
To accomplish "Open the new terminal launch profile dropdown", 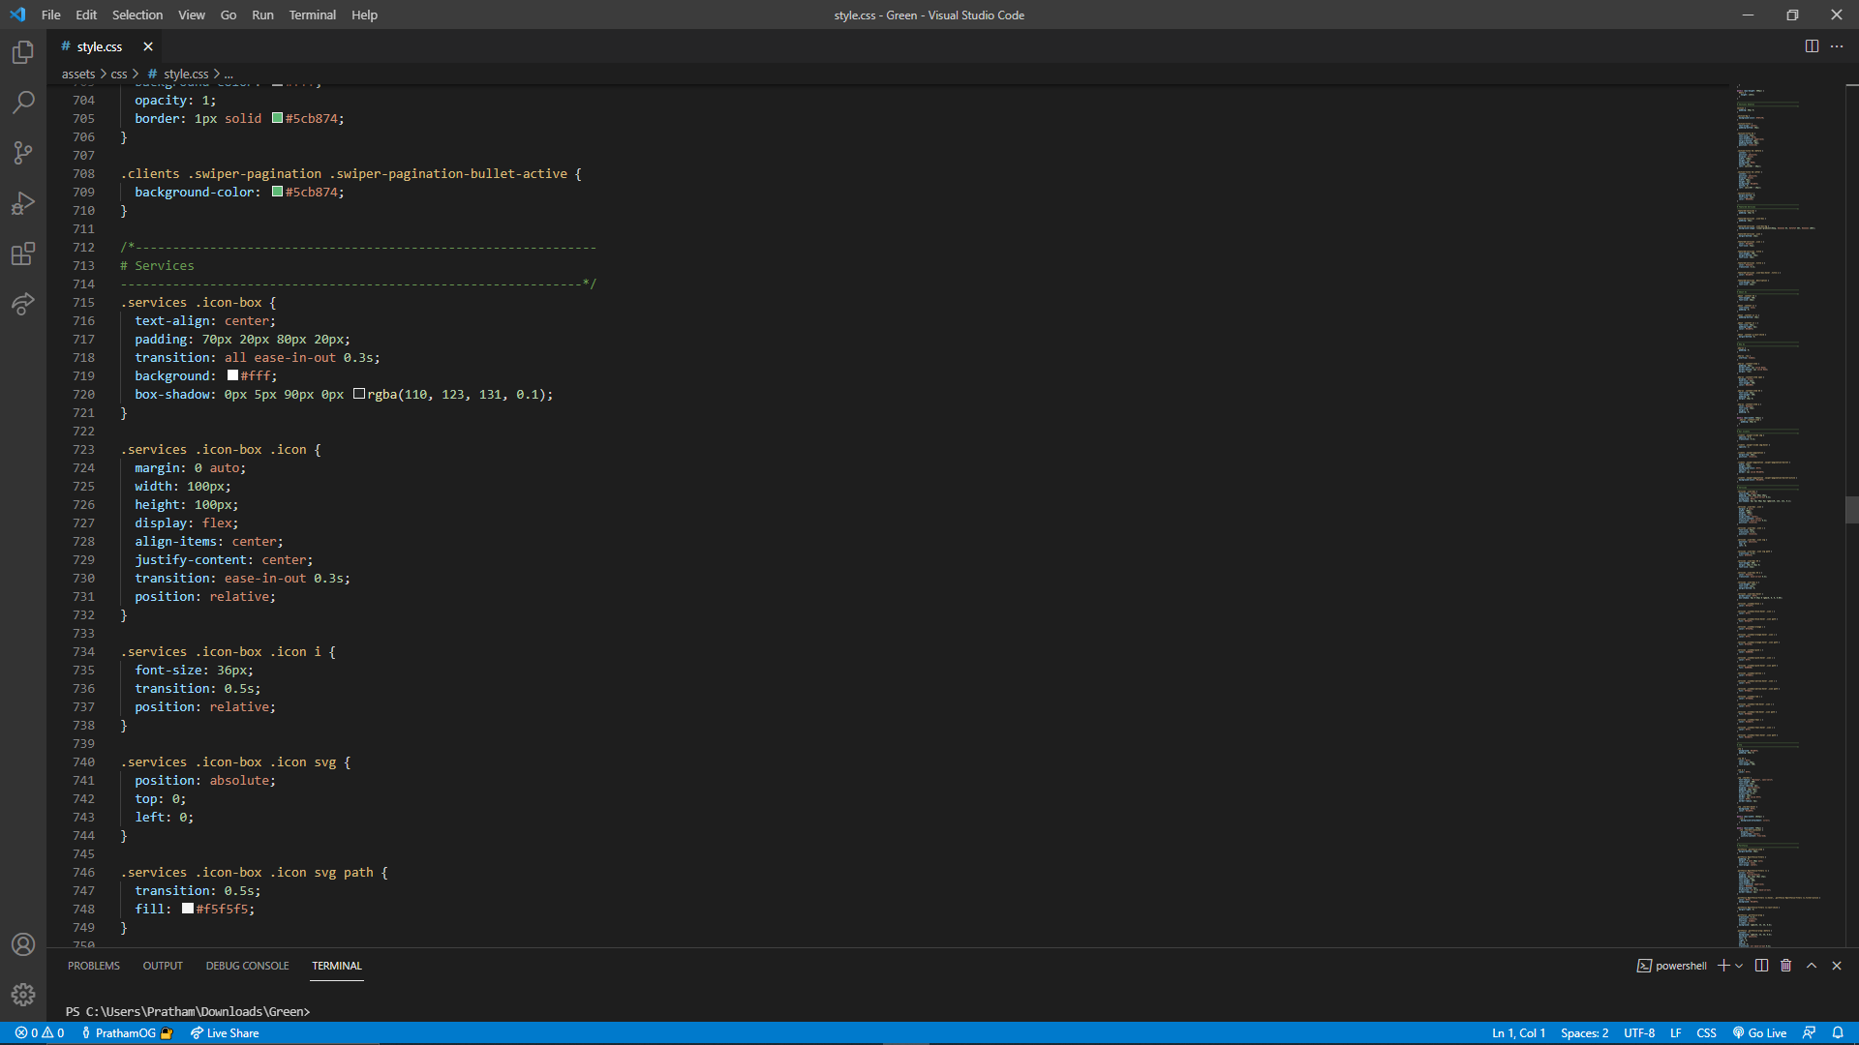I will 1740,966.
